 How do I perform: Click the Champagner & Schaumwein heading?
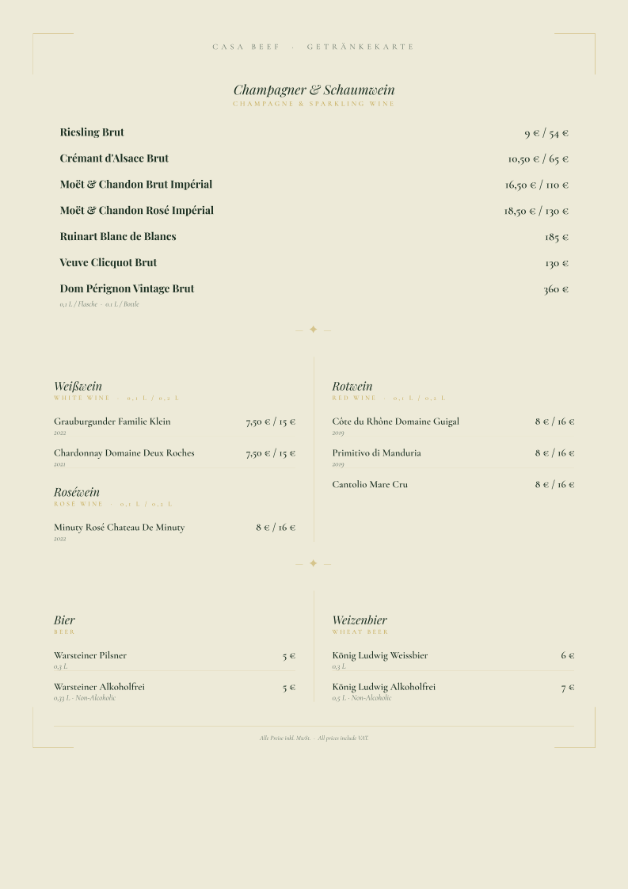(314, 90)
